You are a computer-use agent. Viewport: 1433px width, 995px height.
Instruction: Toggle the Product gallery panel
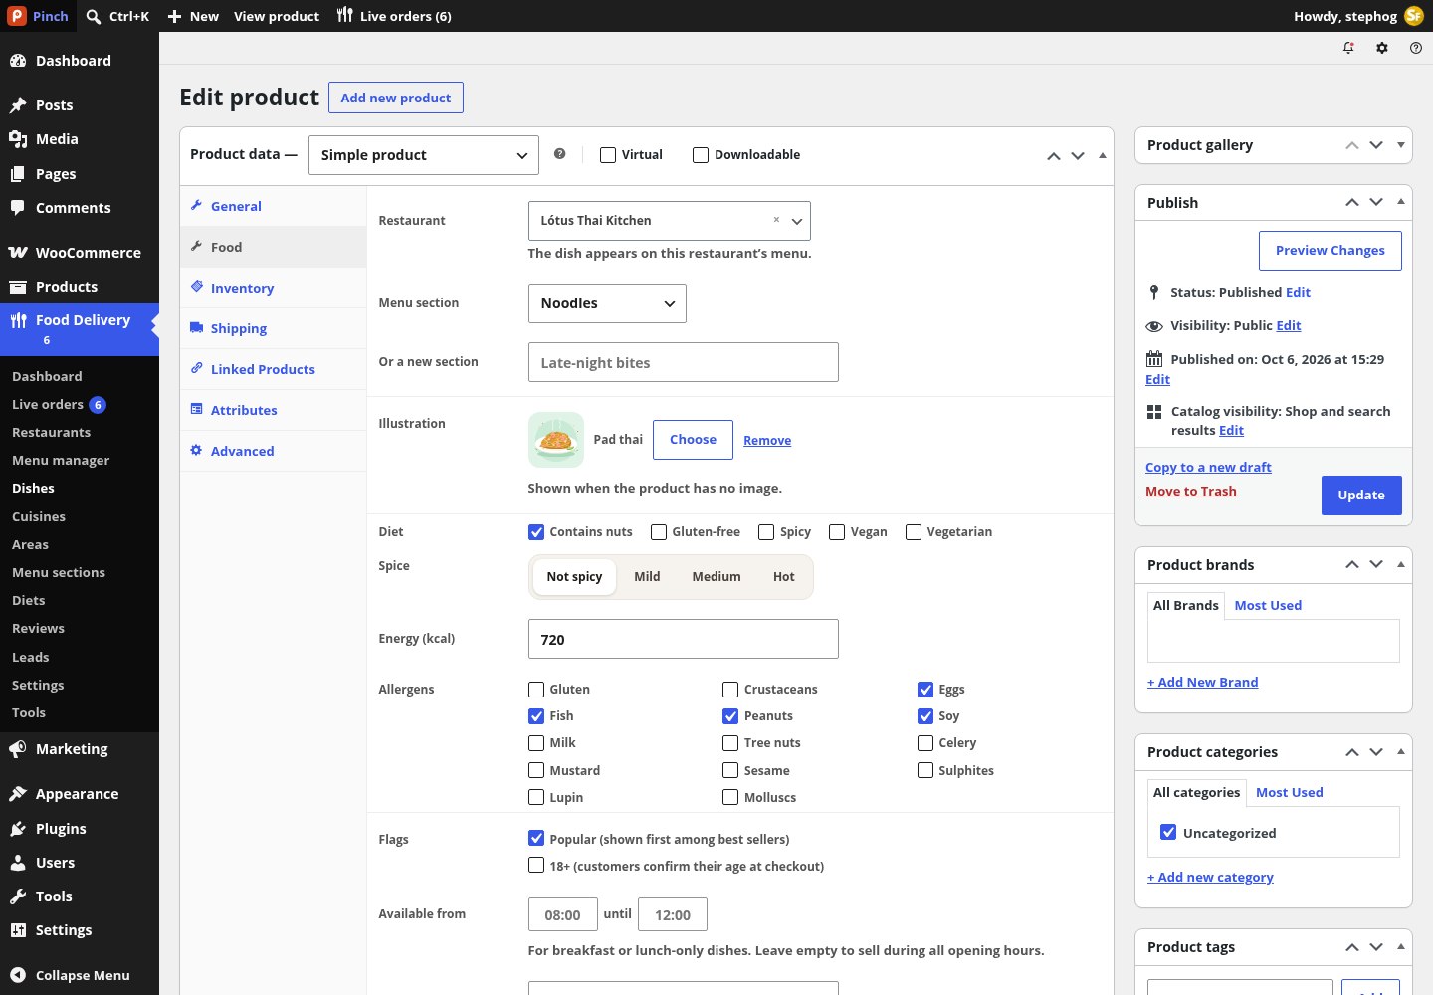1401,145
